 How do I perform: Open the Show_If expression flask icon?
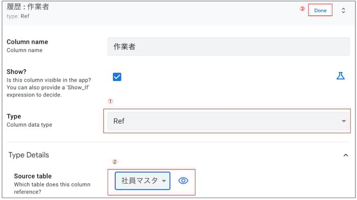click(x=340, y=76)
